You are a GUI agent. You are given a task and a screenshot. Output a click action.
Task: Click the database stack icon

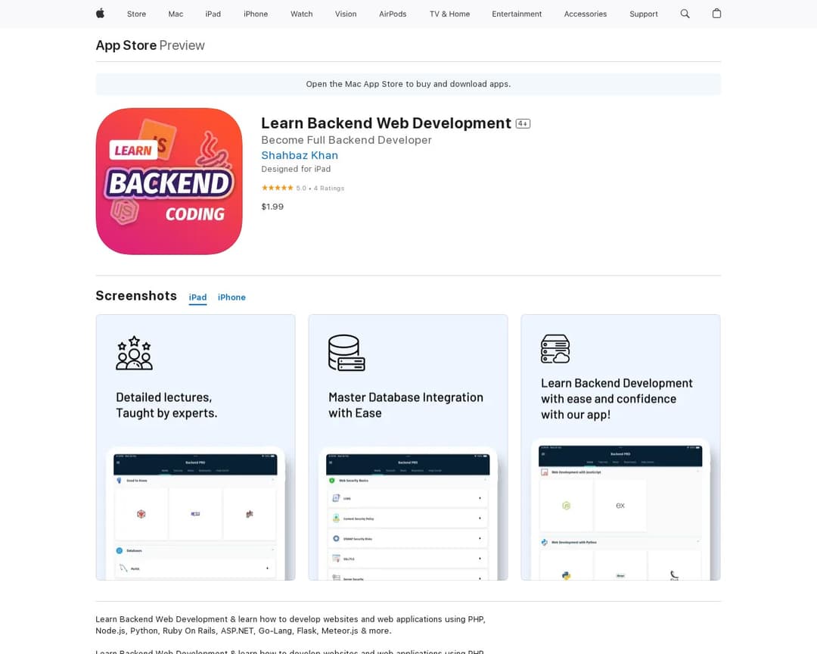346,353
